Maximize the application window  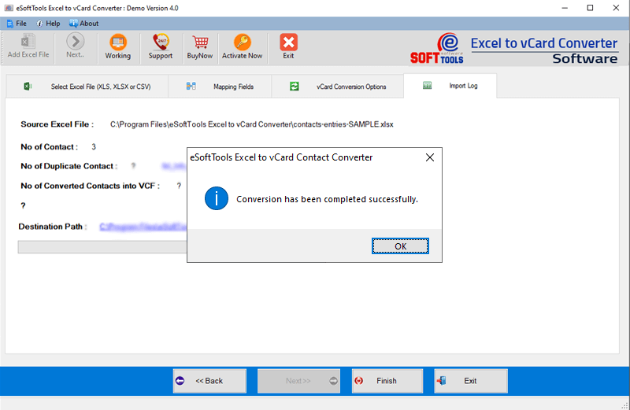point(590,8)
